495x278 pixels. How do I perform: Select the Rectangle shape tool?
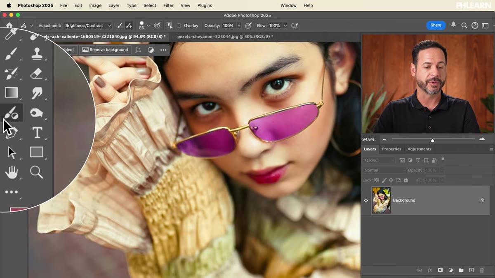(x=37, y=152)
